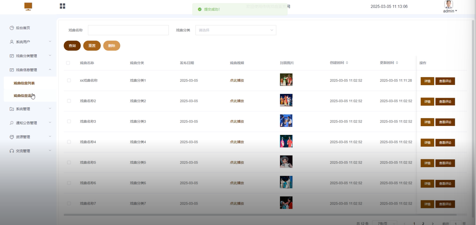The image size is (476, 225).
Task: Open the cover image of row 戏曲名称2
Action: point(286,100)
